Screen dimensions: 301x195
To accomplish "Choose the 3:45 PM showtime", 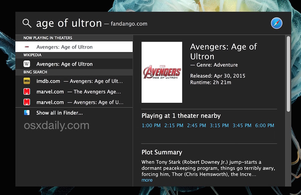I will tap(242, 125).
